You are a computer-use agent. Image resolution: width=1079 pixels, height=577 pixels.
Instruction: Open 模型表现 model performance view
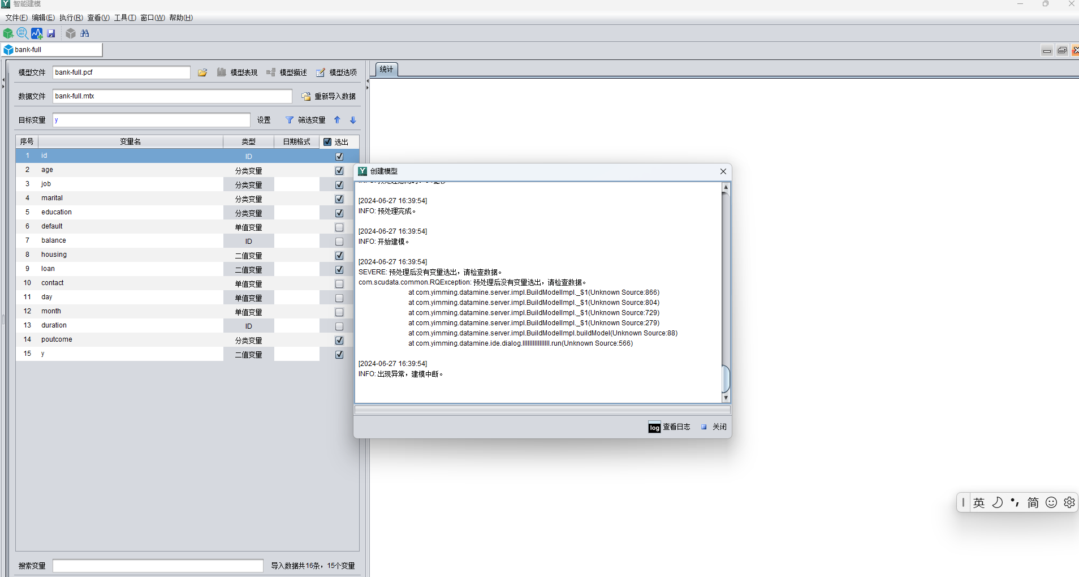click(x=238, y=72)
